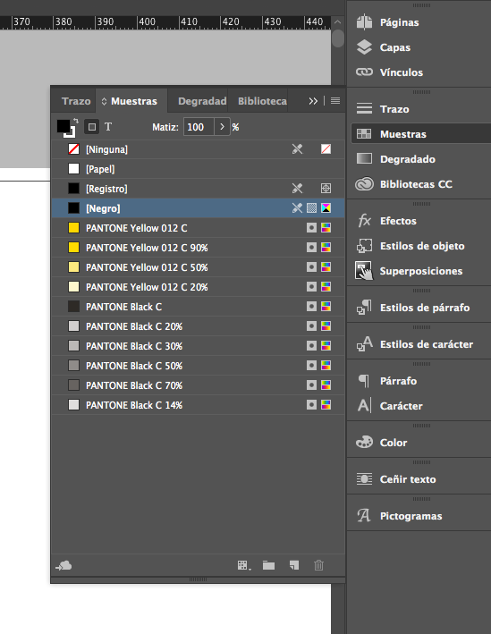Image resolution: width=491 pixels, height=634 pixels.
Task: Click the Muestras panel bottom resize grip
Action: pyautogui.click(x=199, y=579)
